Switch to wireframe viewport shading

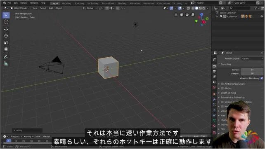193,8
